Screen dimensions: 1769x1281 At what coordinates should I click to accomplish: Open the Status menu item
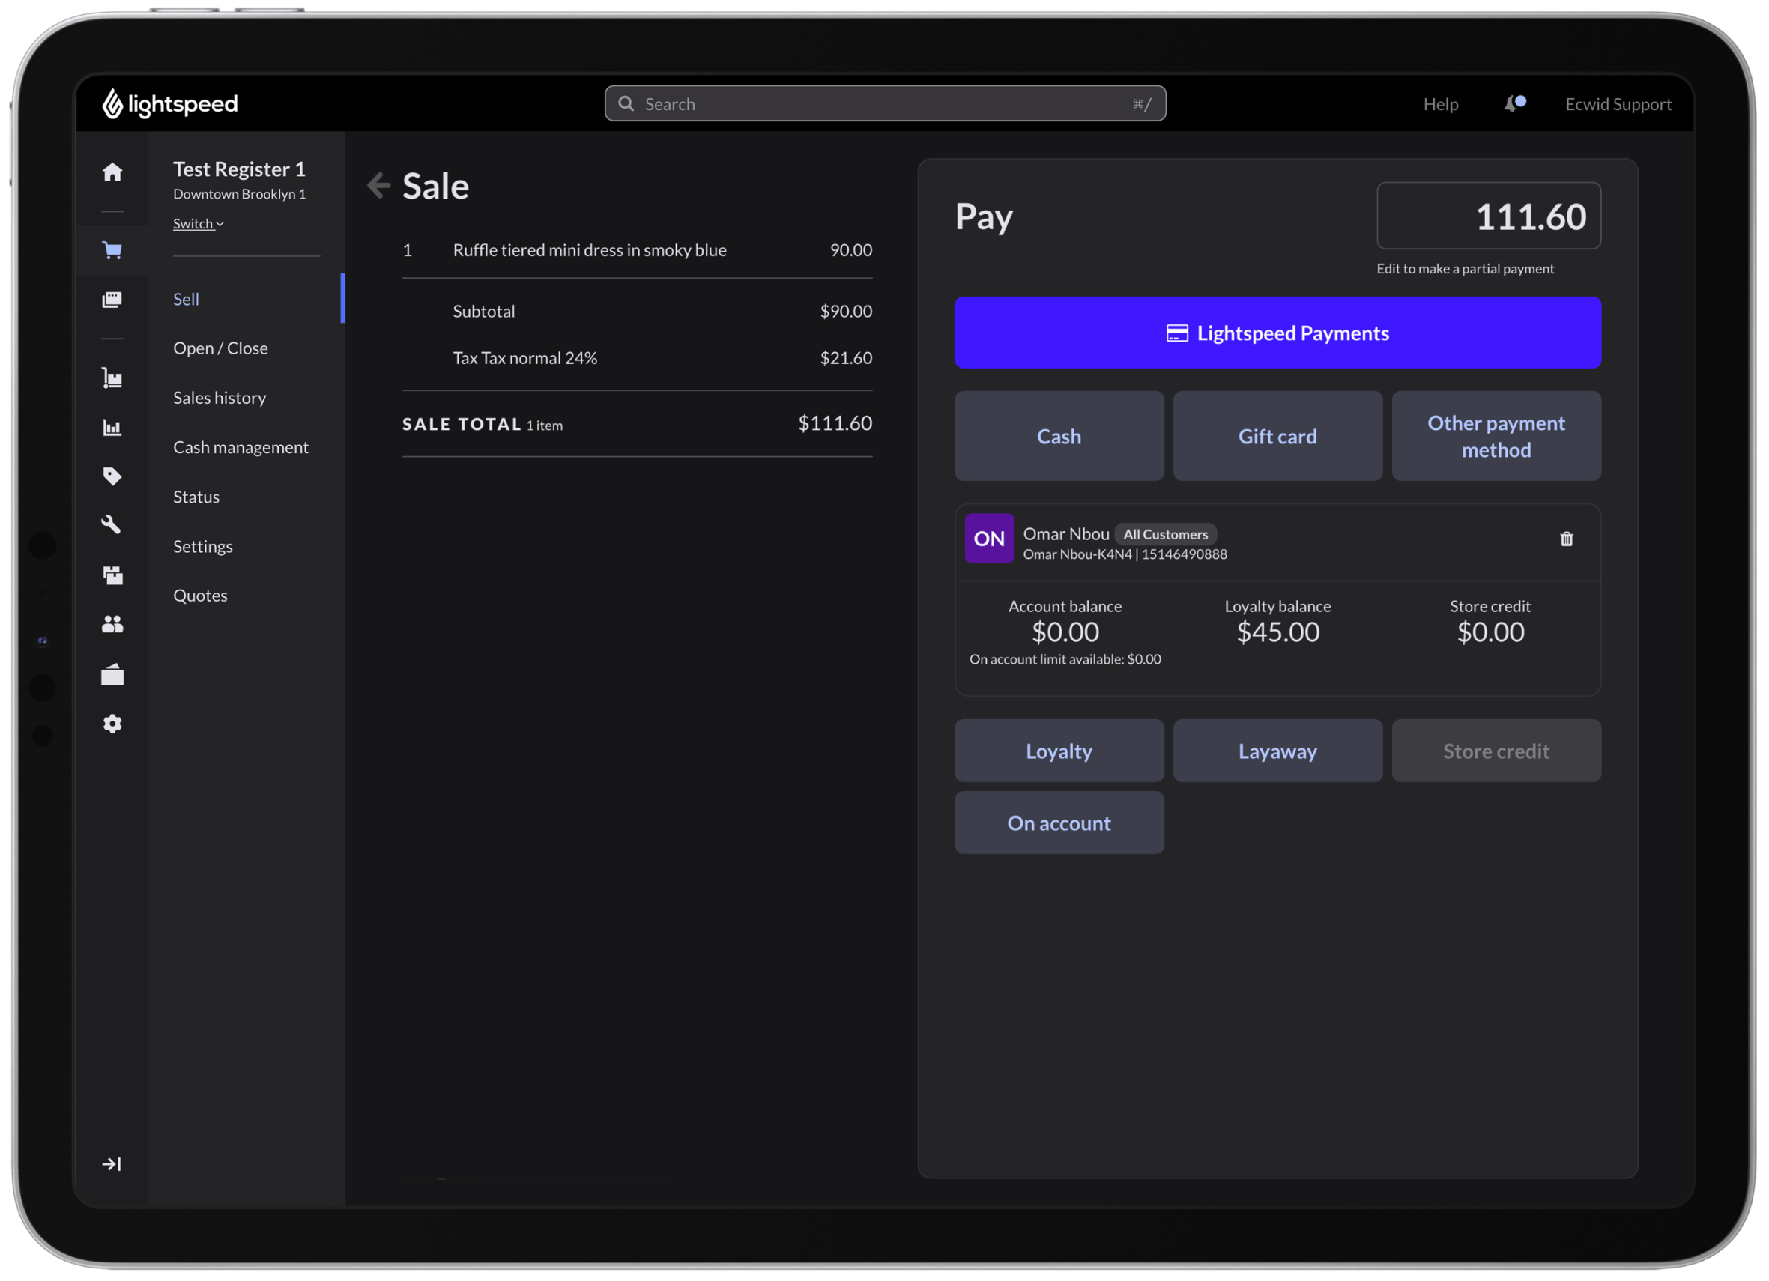(196, 497)
